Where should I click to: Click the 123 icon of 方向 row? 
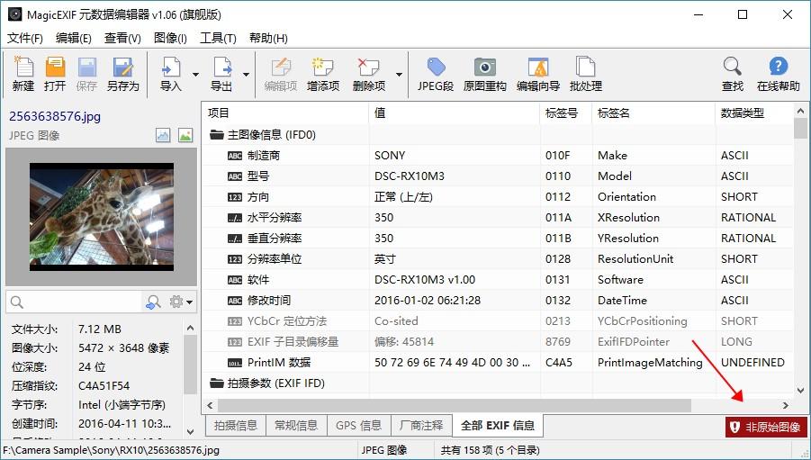pos(235,197)
